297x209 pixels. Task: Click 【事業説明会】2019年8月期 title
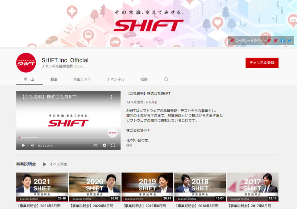[144, 206]
